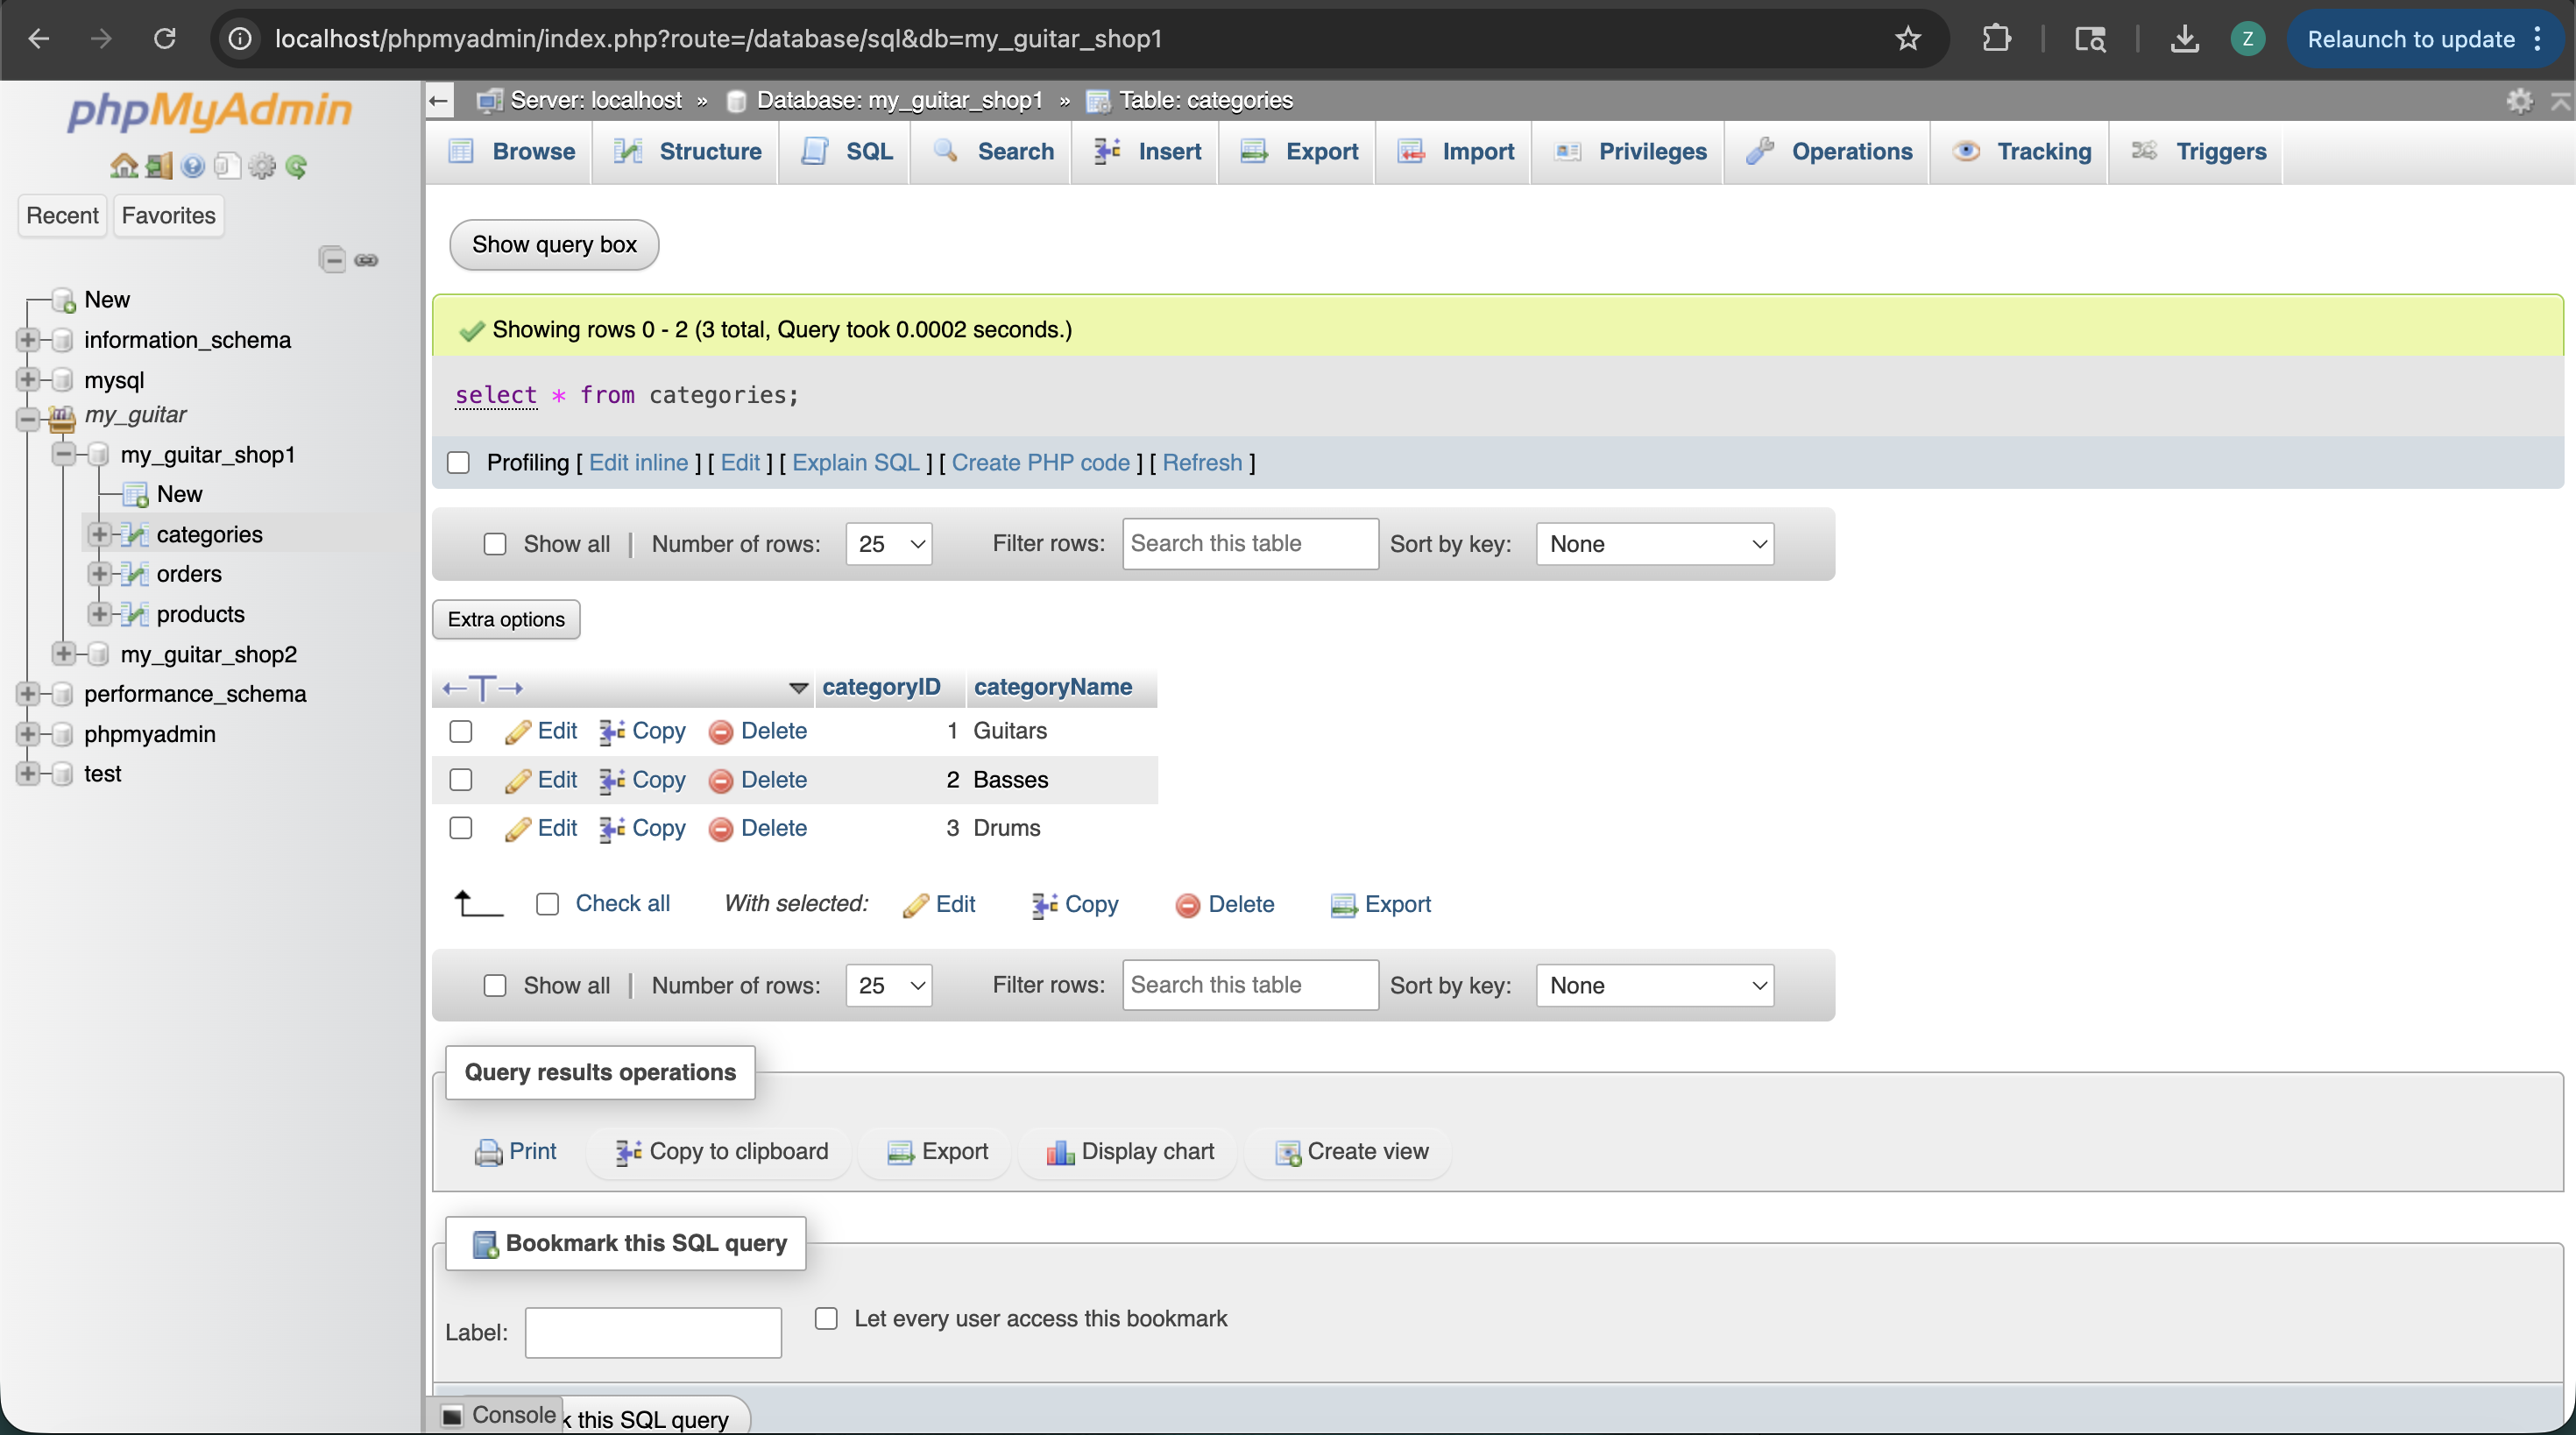Click the Display chart bar icon
The height and width of the screenshot is (1435, 2576).
pyautogui.click(x=1060, y=1153)
